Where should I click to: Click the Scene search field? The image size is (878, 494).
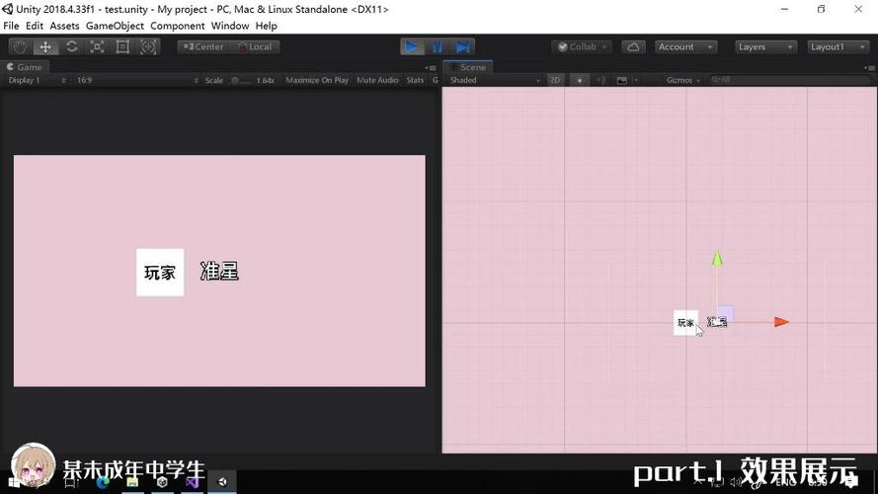789,80
